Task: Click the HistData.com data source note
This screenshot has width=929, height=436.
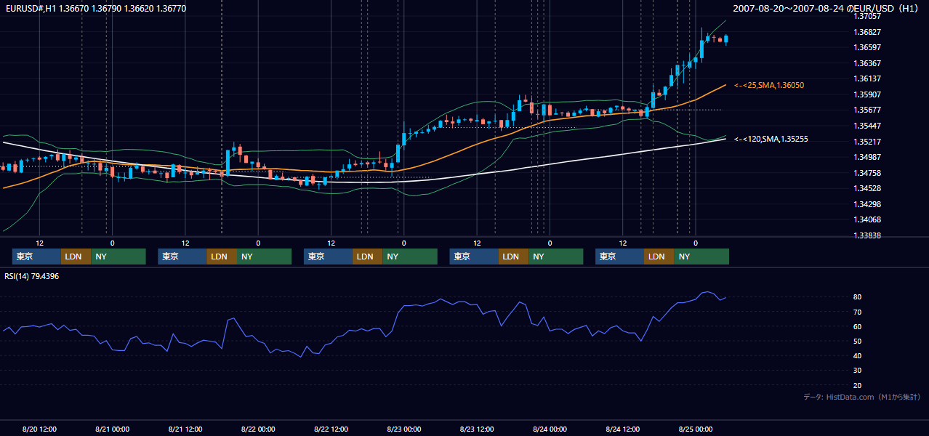Action: [862, 397]
